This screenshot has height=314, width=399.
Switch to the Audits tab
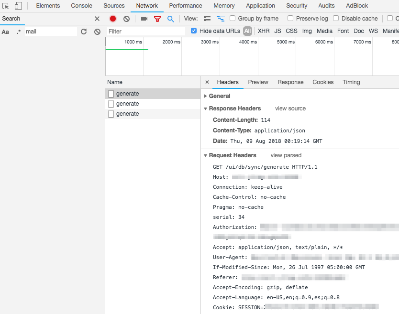(x=326, y=6)
